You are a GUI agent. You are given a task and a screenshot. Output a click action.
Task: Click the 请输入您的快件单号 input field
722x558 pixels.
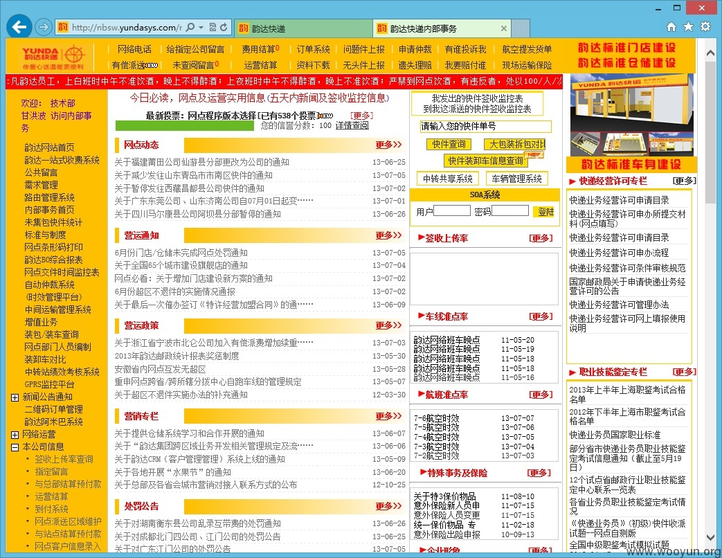tap(486, 126)
